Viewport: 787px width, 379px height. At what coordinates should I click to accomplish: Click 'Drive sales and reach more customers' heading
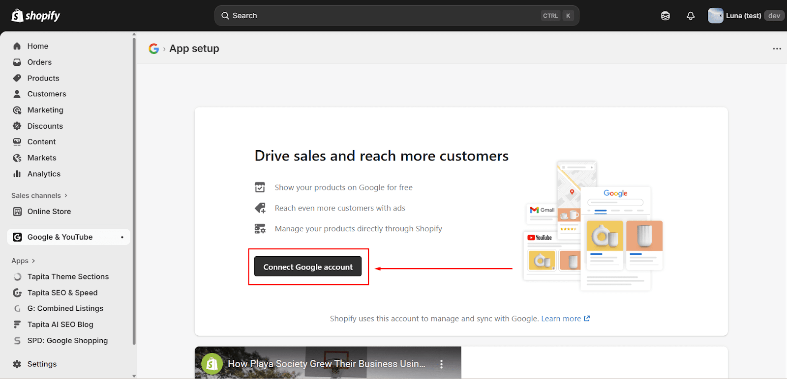382,156
